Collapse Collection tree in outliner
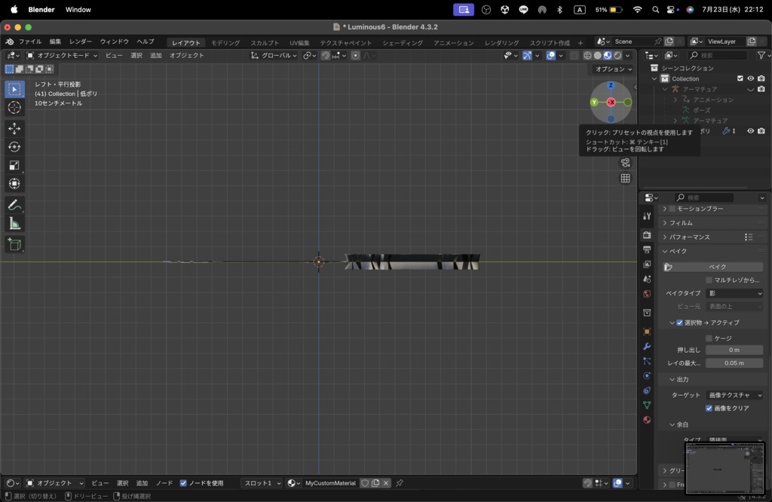The image size is (772, 502). [x=655, y=78]
